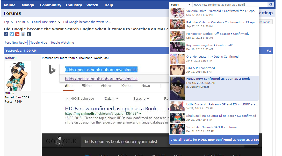Click highlighted Bing search query text
Image resolution: width=282 pixels, height=156 pixels.
(101, 70)
